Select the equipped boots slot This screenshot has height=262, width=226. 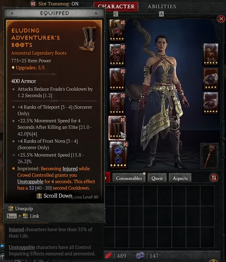pyautogui.click(x=117, y=128)
